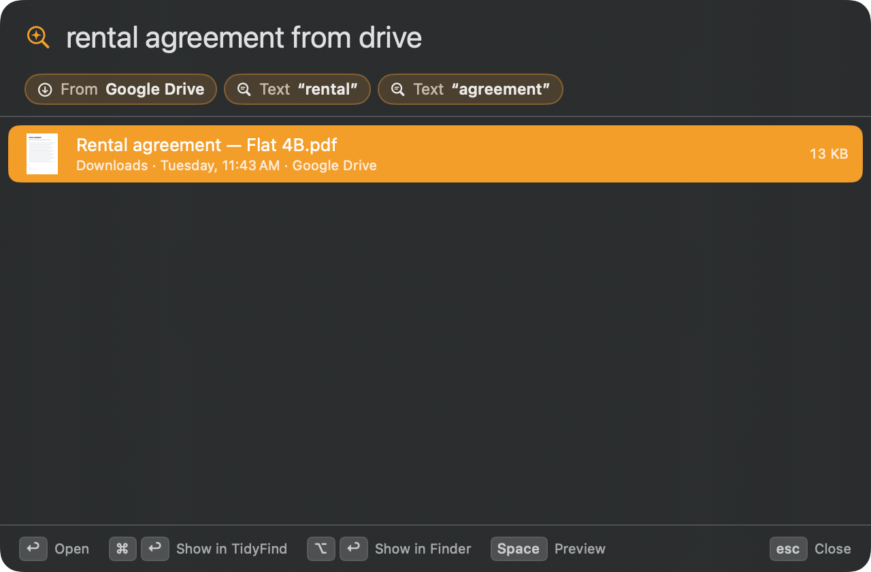Screen dimensions: 871x572
Task: Open the PDF thumbnail of Rental agreement
Action: pyautogui.click(x=42, y=154)
